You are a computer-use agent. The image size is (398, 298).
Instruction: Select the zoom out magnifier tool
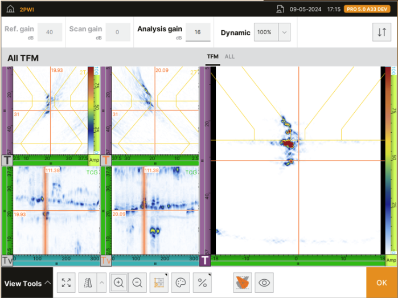point(137,283)
